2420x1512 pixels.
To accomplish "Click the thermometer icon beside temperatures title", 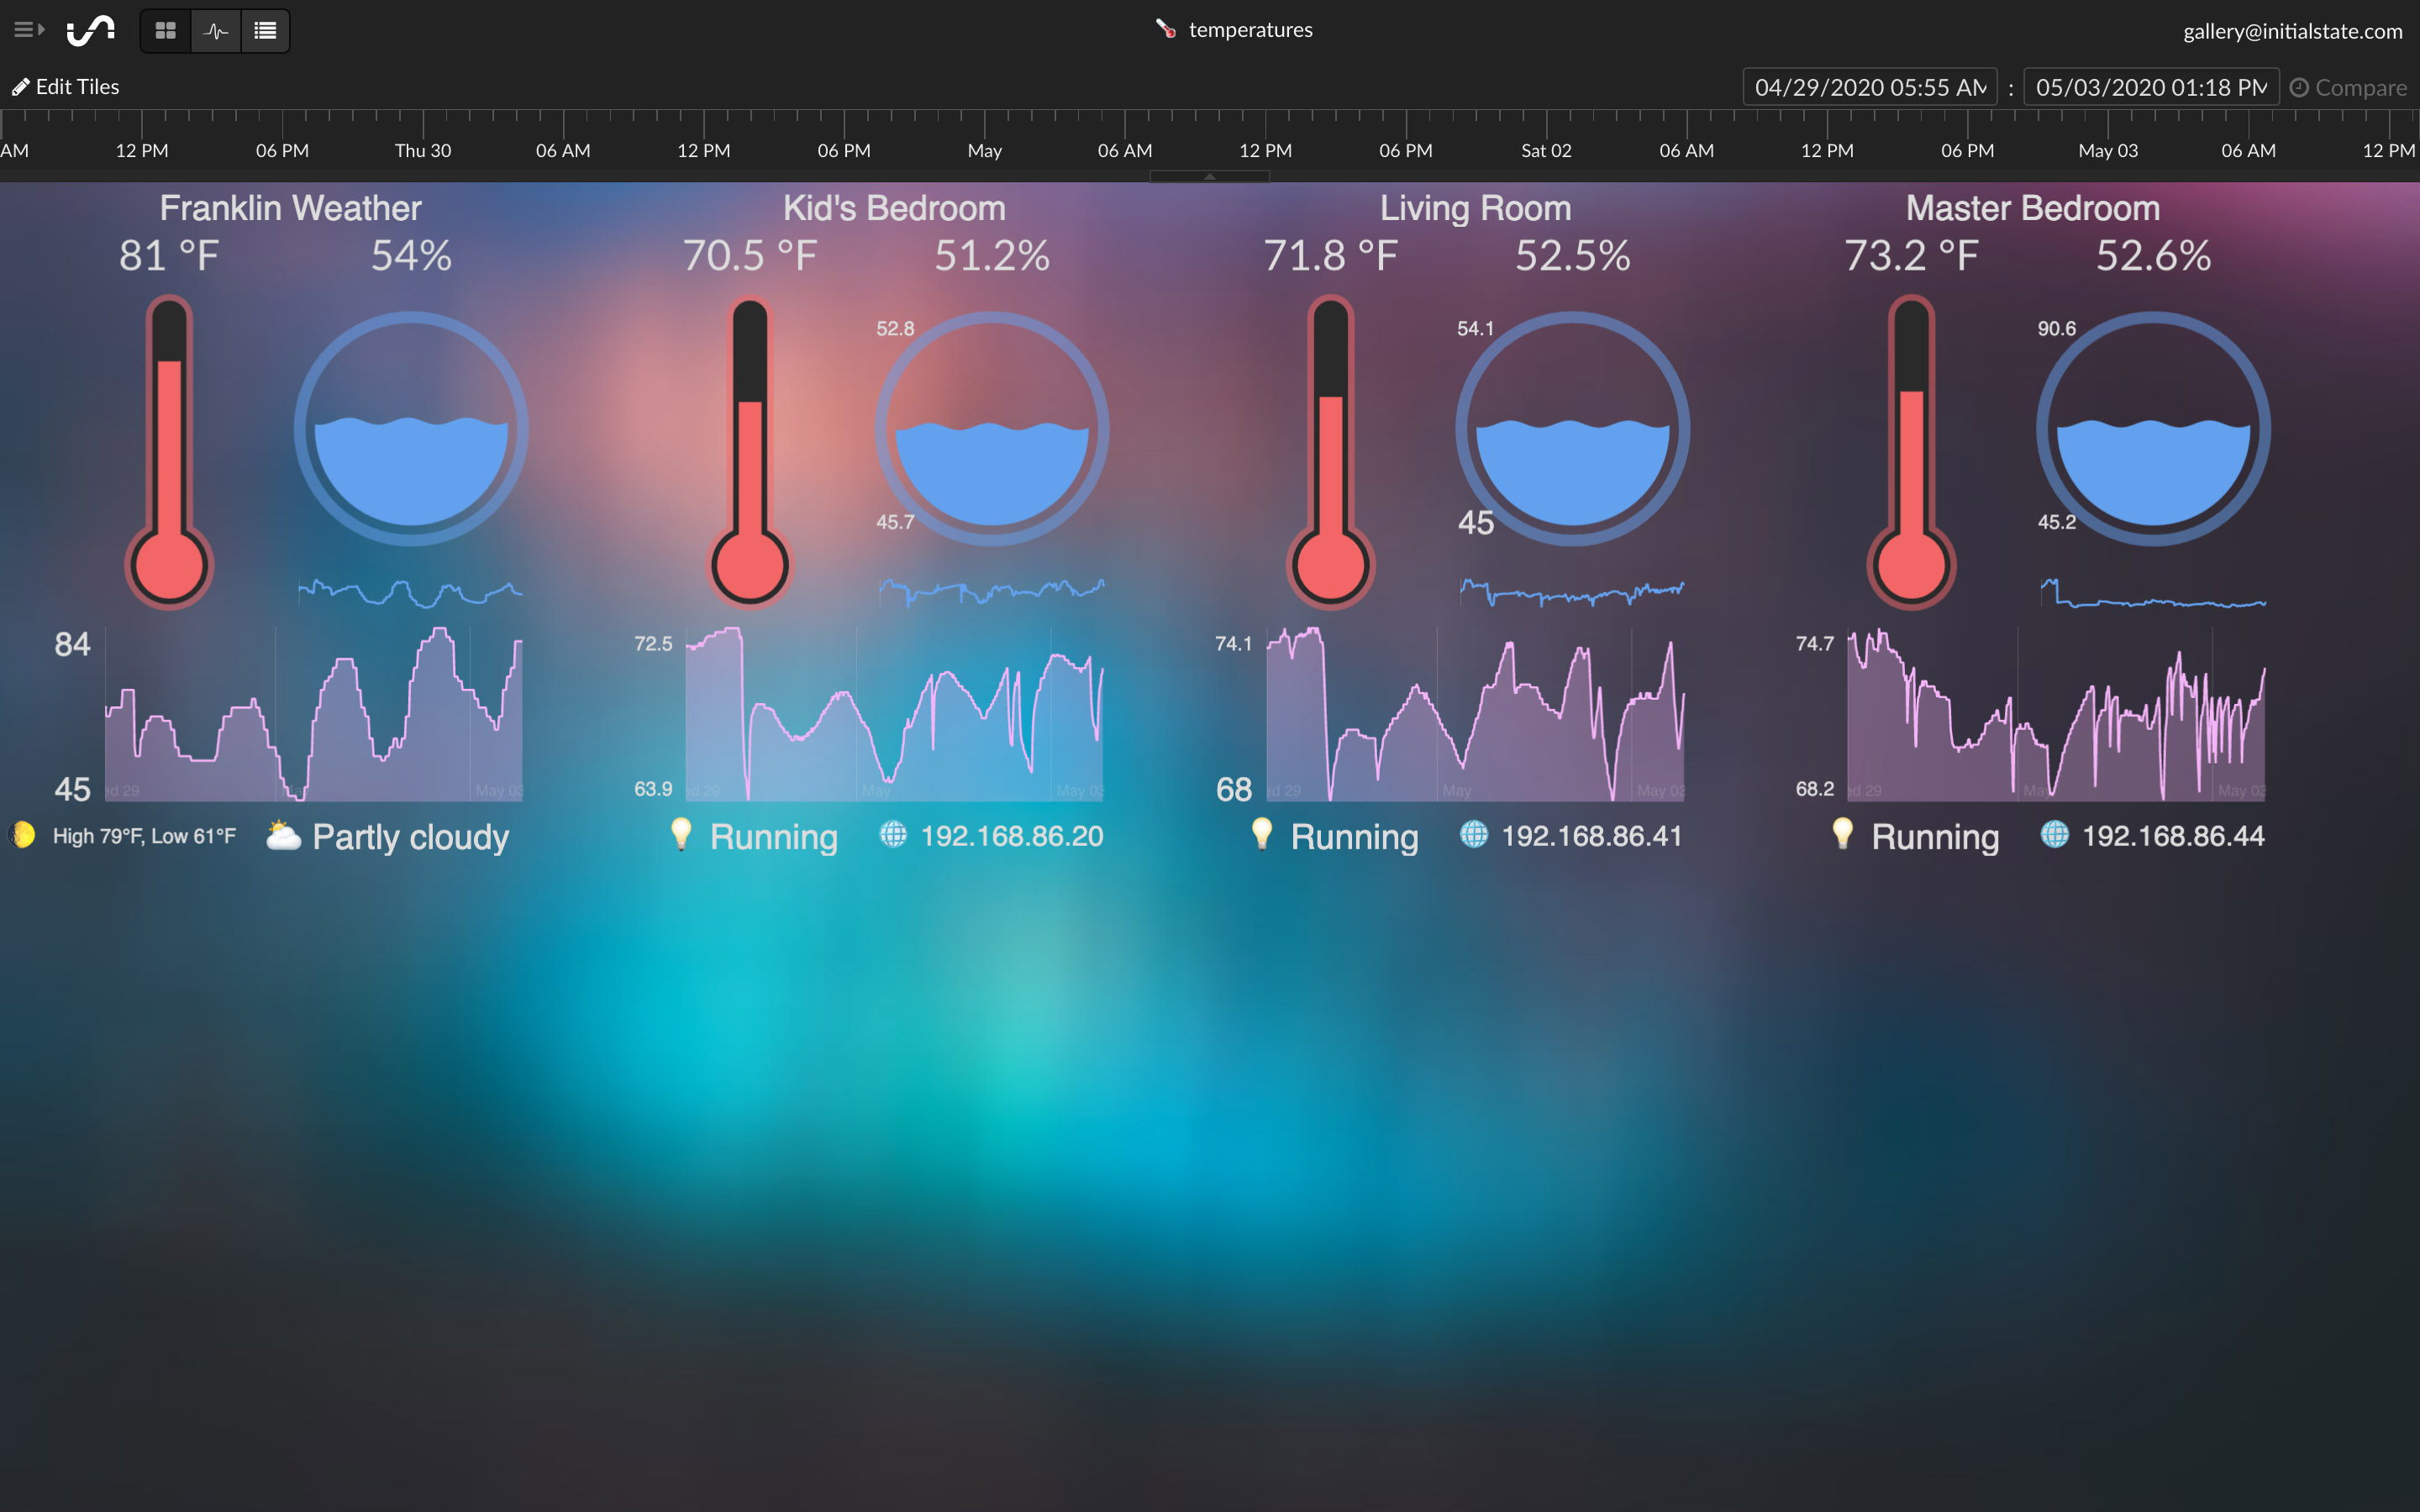I will pos(1164,29).
